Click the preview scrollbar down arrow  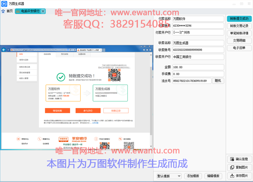pyautogui.click(x=151, y=146)
